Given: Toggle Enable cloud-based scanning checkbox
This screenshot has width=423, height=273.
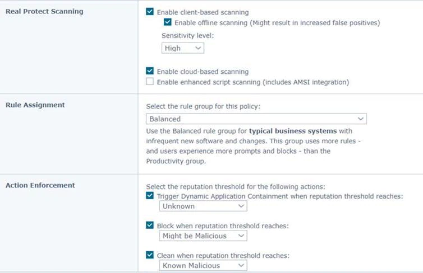Looking at the screenshot, I should 150,70.
